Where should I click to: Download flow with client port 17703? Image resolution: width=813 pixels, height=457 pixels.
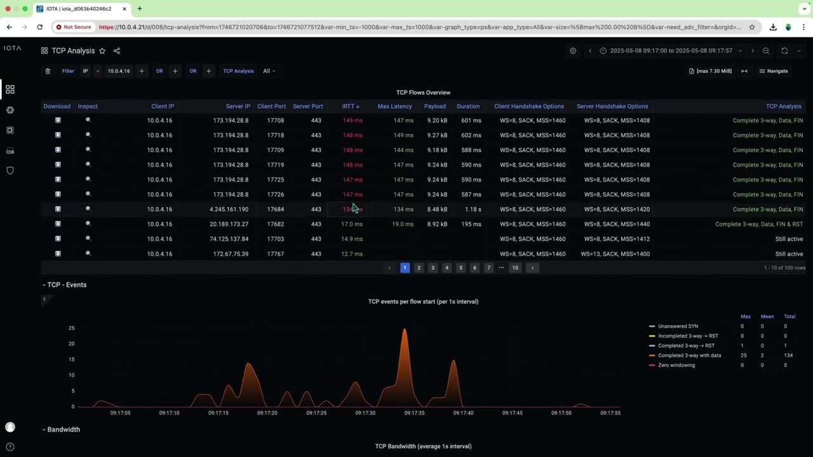[x=58, y=239]
